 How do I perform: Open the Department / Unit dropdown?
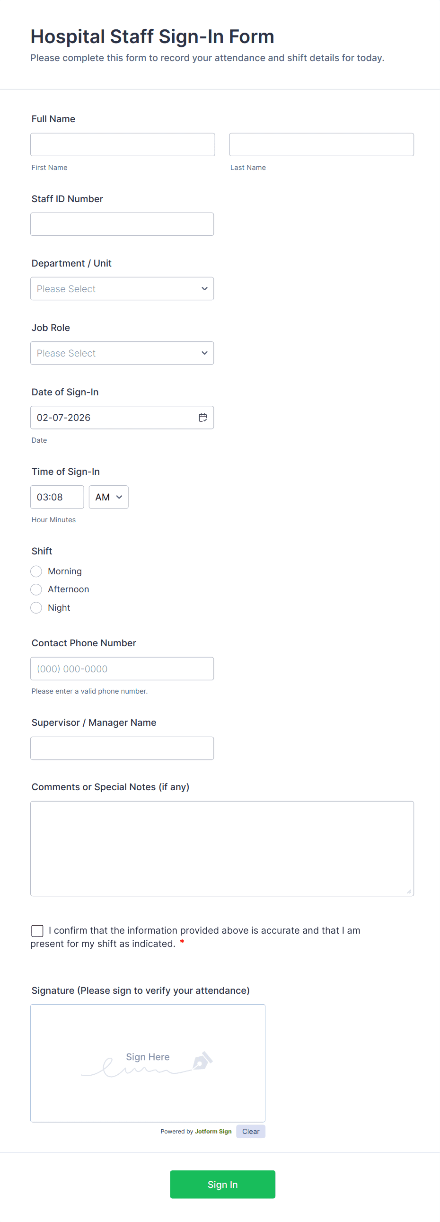[122, 288]
